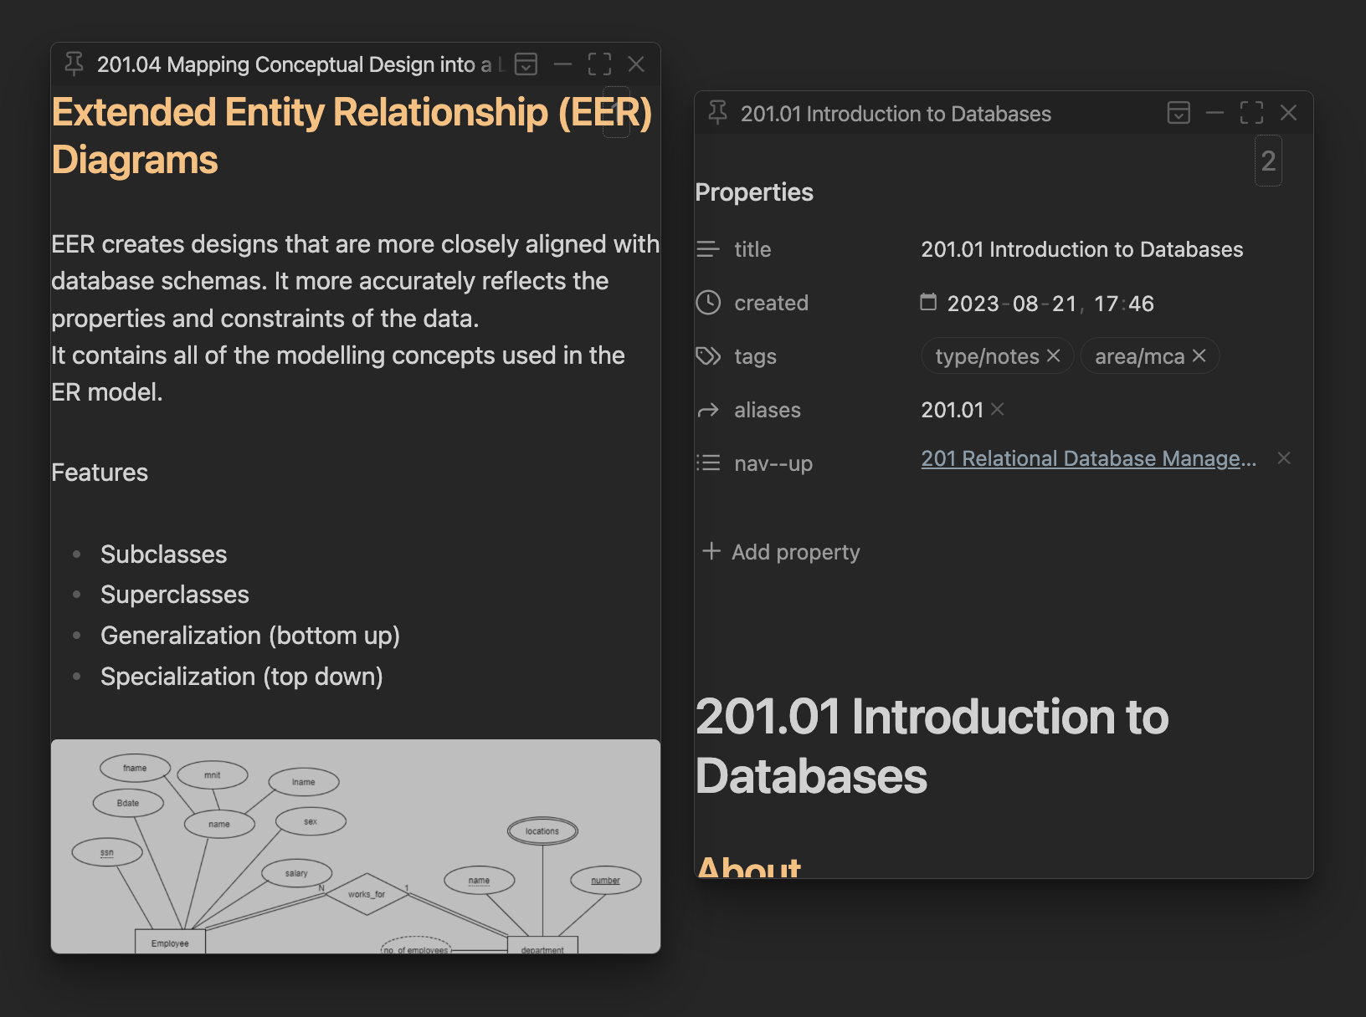Click the pin icon on the 201.04 window
This screenshot has width=1366, height=1017.
point(74,64)
